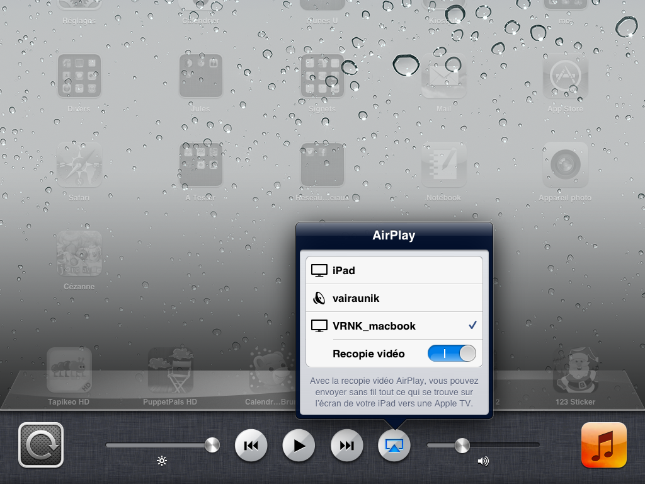Open the Jules folder
The height and width of the screenshot is (484, 645).
click(201, 76)
